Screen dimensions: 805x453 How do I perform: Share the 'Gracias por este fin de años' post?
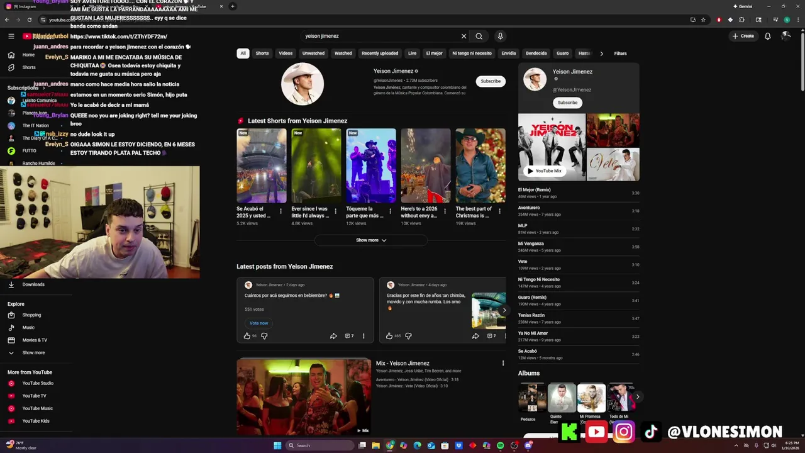475,336
